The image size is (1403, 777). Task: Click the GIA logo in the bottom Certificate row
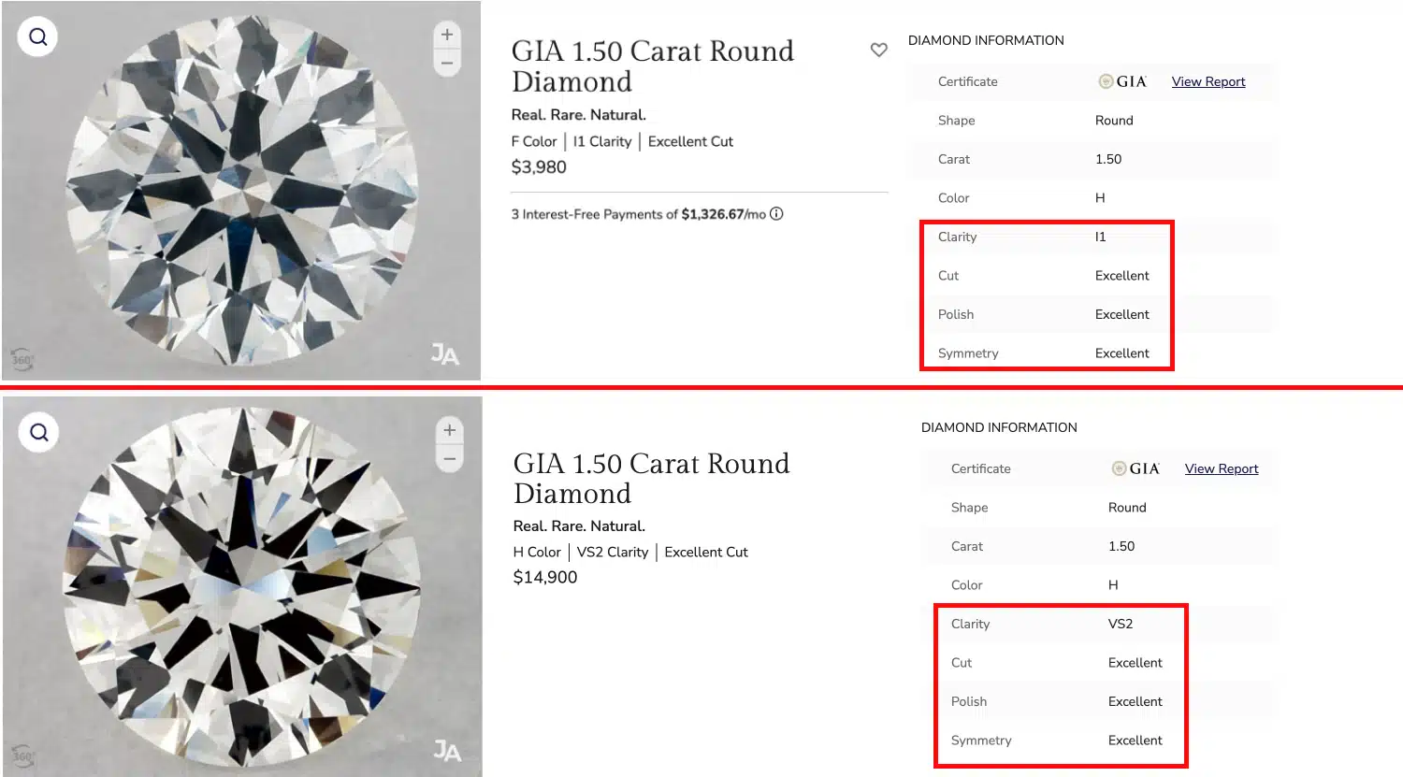click(x=1135, y=468)
